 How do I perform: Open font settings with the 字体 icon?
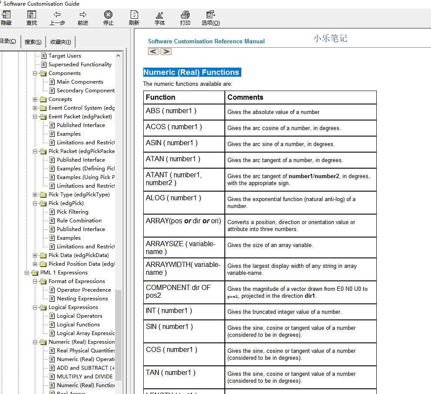[159, 15]
